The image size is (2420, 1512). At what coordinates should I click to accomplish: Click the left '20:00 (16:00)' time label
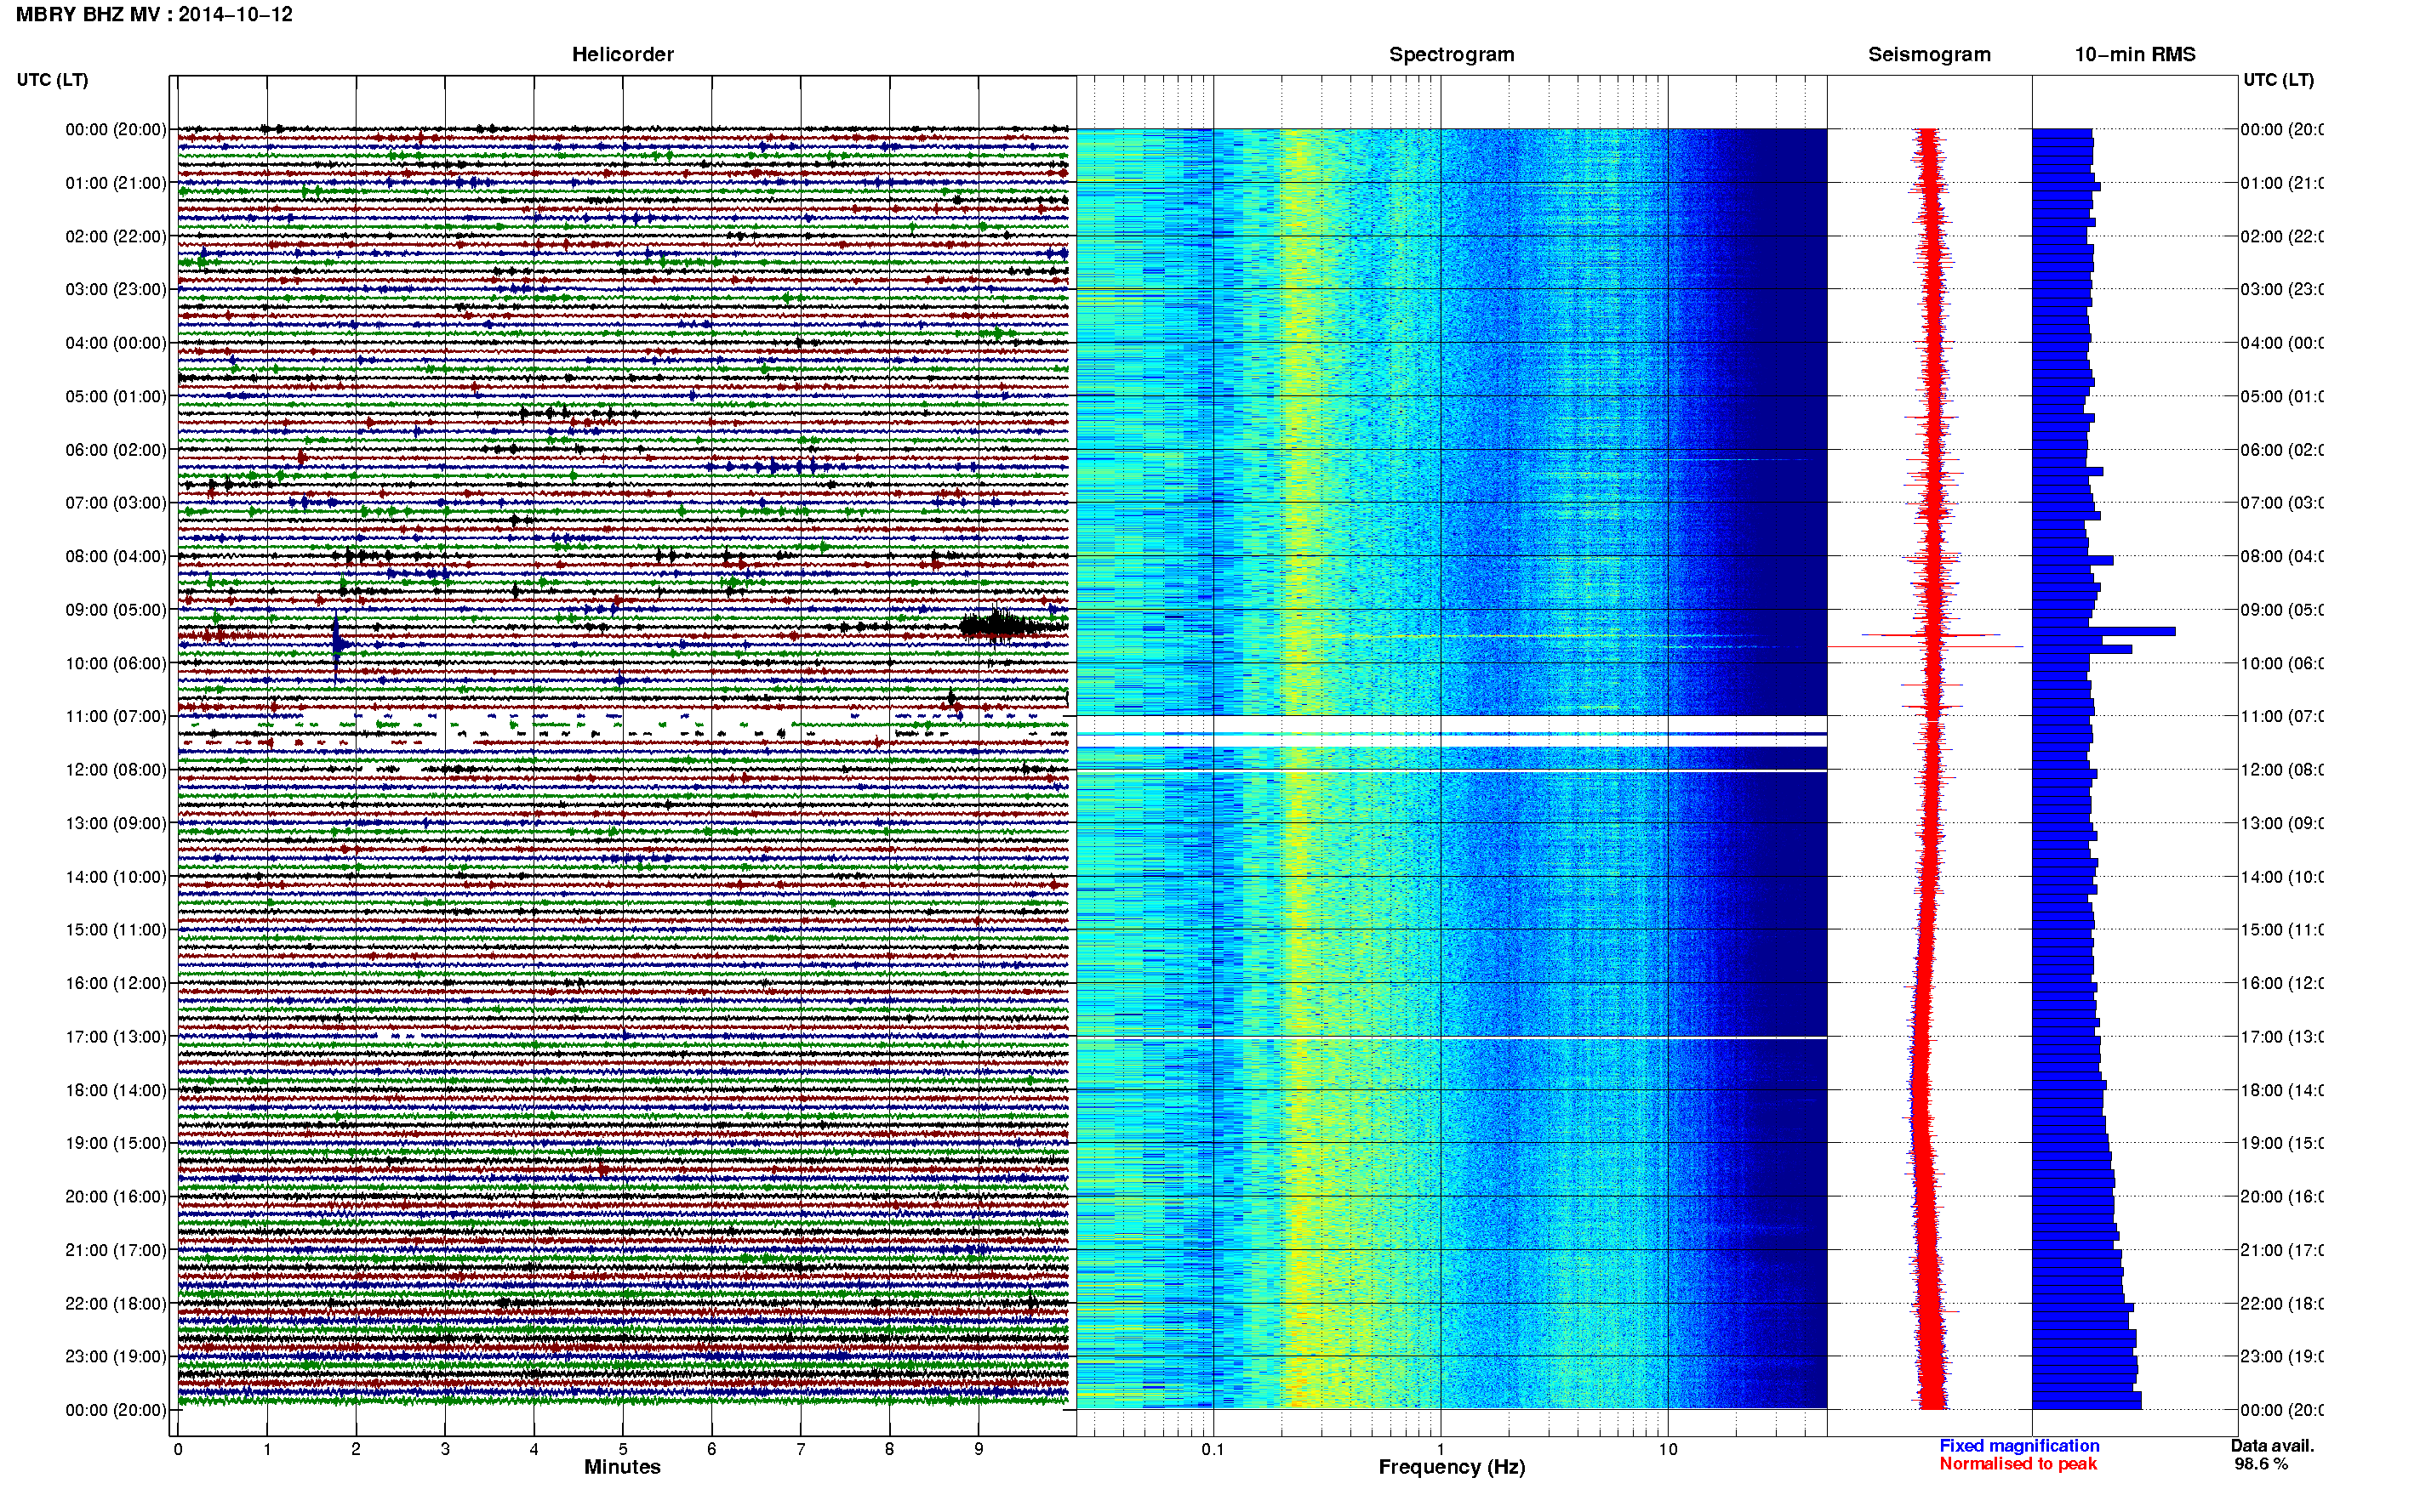[x=116, y=1197]
